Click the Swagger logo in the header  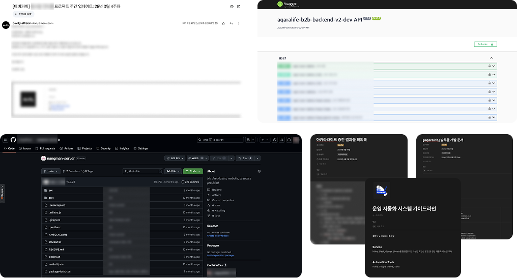(x=288, y=4)
